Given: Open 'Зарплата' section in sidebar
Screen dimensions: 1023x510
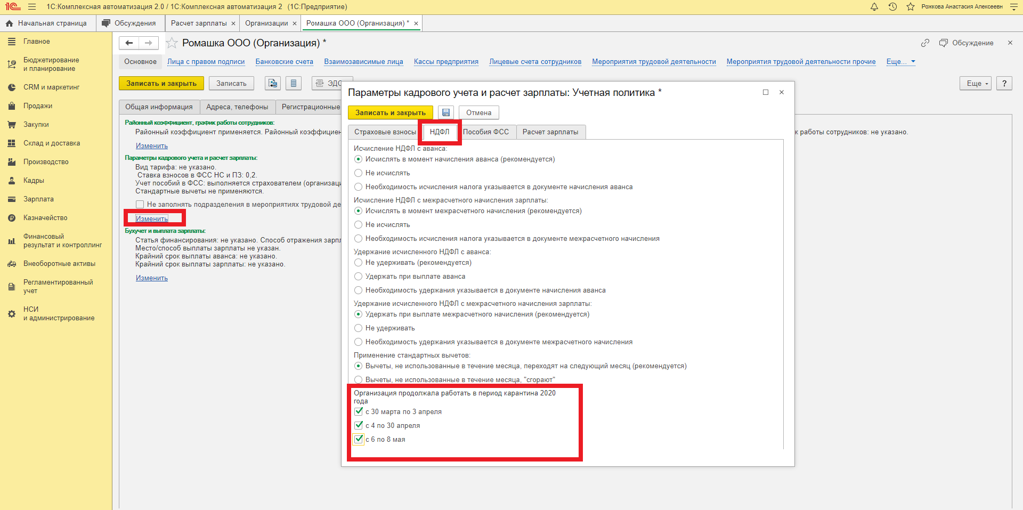Looking at the screenshot, I should pyautogui.click(x=38, y=199).
